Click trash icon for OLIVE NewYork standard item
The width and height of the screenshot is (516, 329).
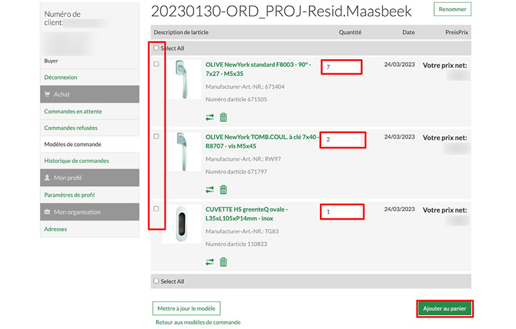(x=224, y=117)
